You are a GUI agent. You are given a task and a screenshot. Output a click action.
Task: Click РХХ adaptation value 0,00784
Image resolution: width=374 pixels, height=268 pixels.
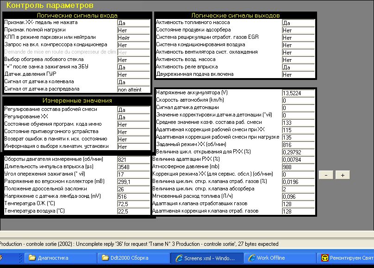(x=298, y=160)
